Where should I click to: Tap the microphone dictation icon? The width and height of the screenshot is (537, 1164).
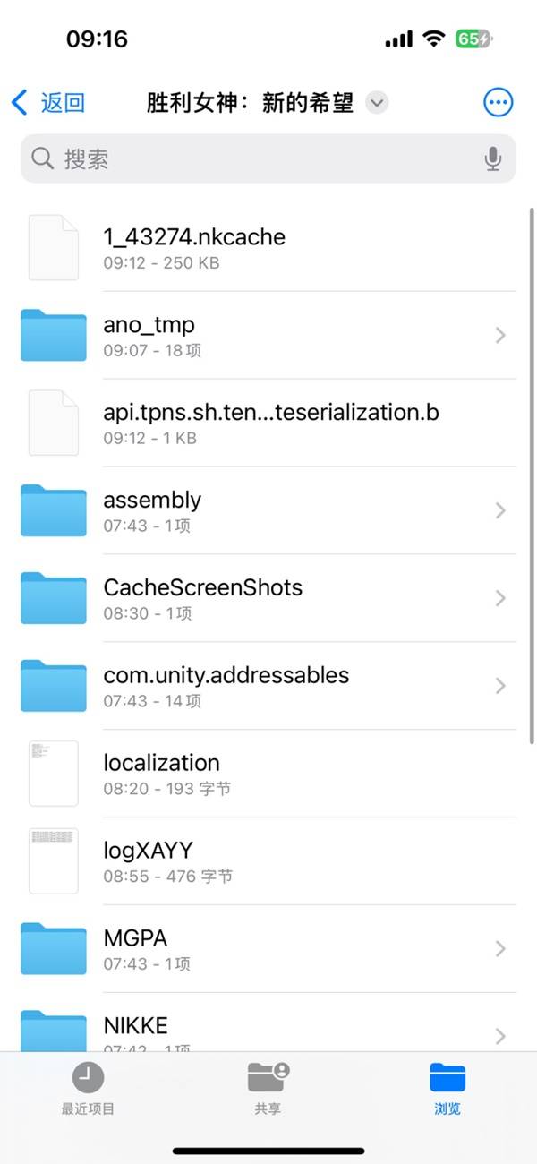[492, 159]
